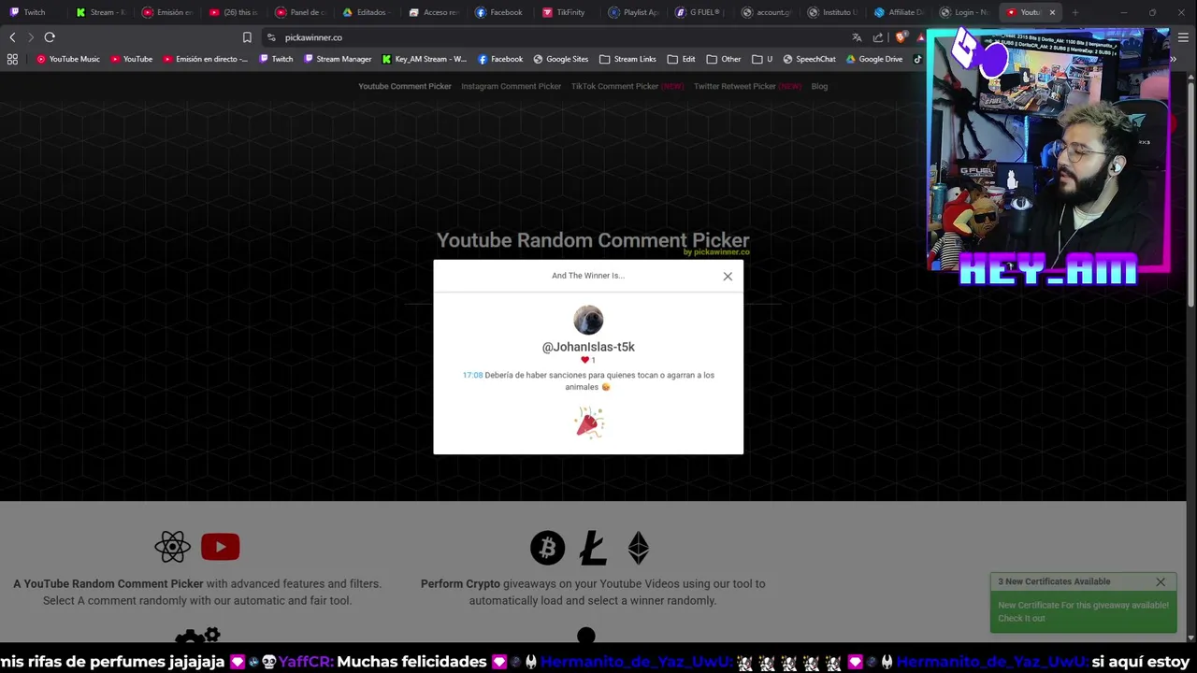Switch to the Twitch browser tab
This screenshot has width=1197, height=673.
(x=33, y=12)
